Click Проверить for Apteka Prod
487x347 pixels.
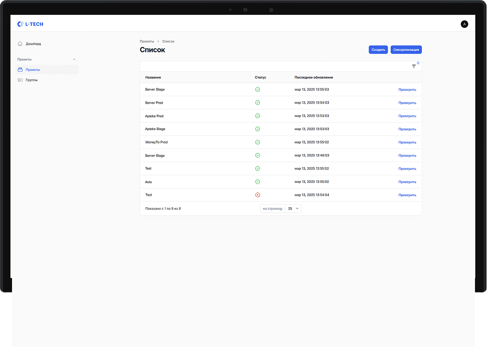pyautogui.click(x=407, y=116)
